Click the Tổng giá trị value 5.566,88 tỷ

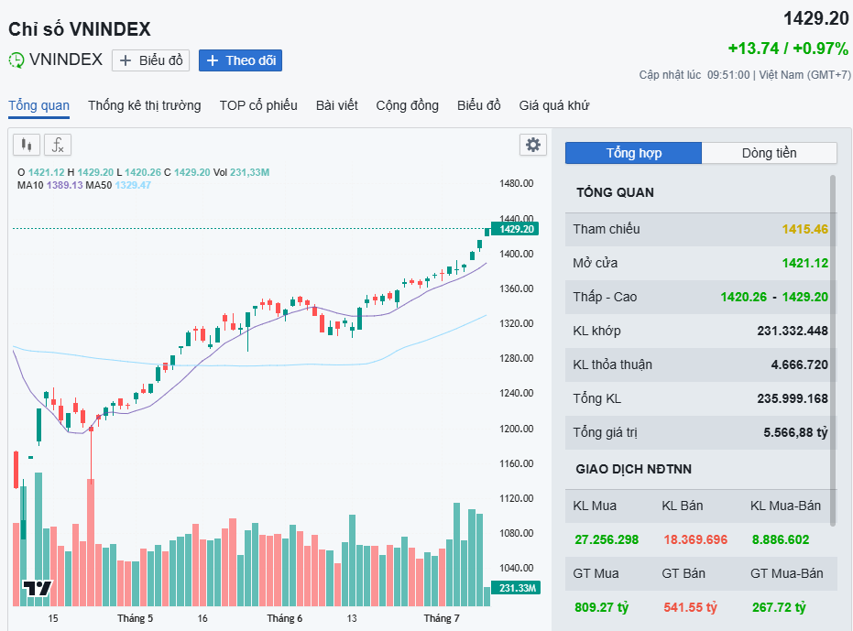[x=796, y=432]
